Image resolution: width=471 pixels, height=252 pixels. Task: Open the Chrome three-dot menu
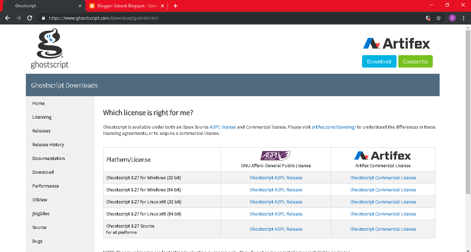[x=463, y=18]
